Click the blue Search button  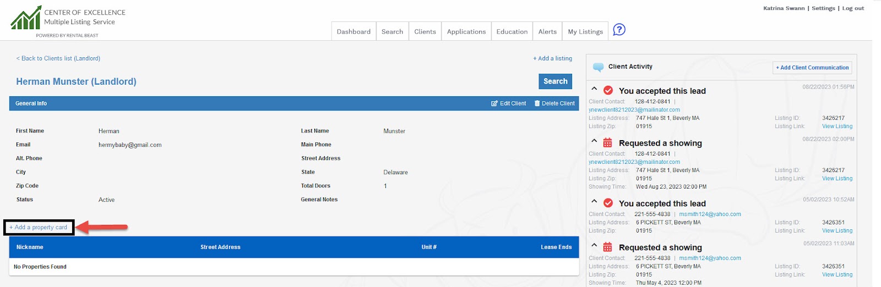point(555,81)
